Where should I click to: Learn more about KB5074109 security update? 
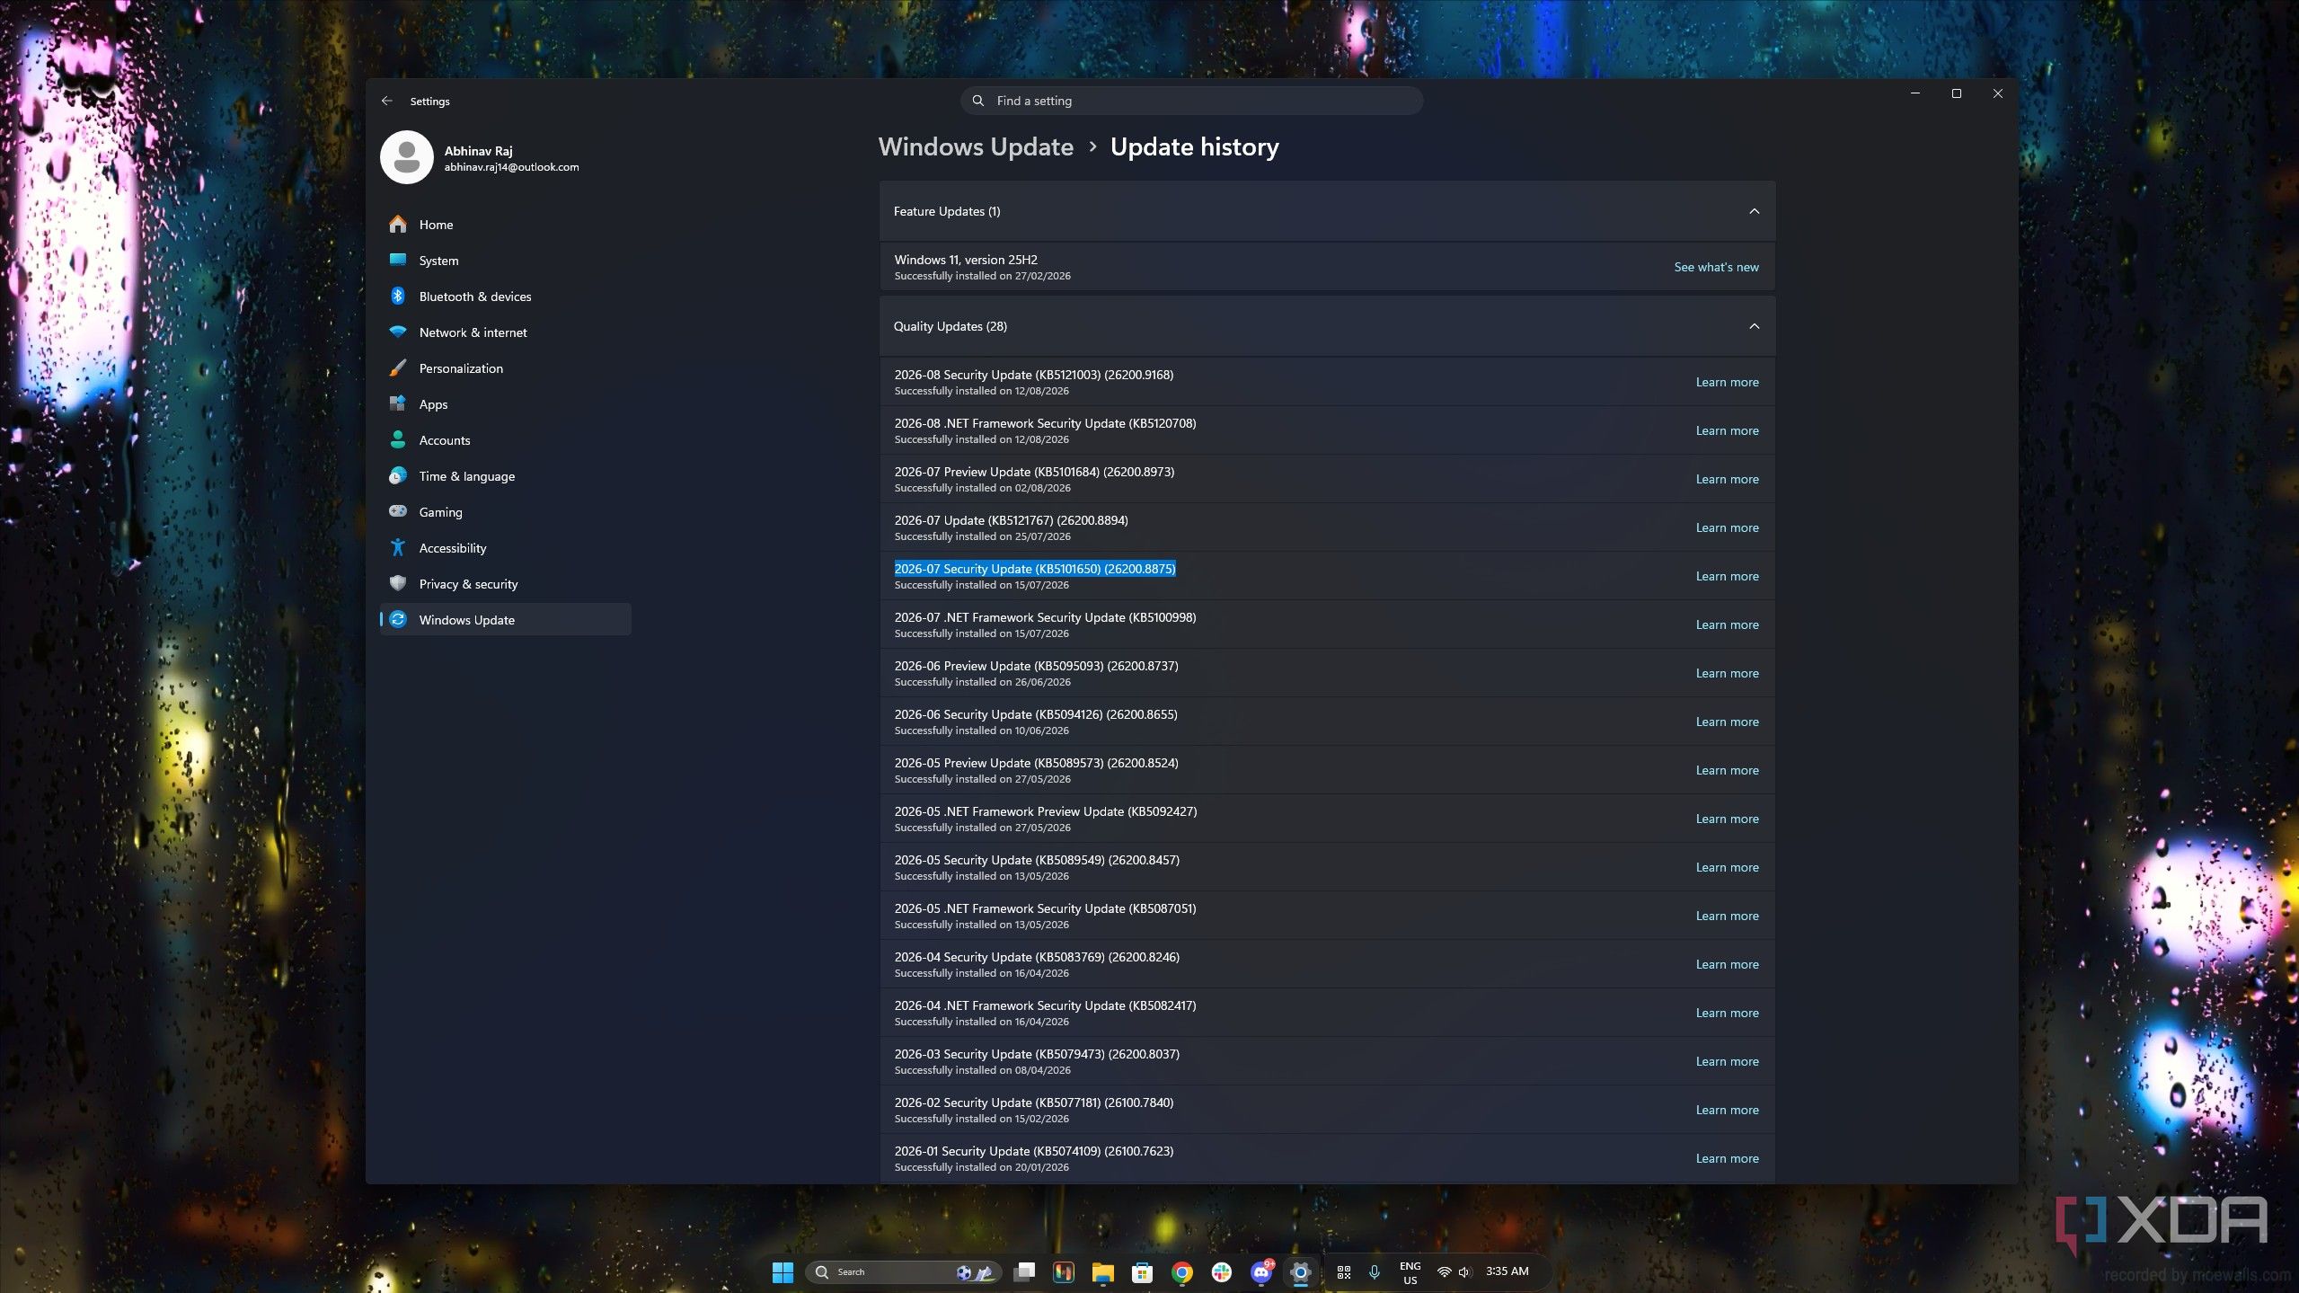tap(1727, 1158)
